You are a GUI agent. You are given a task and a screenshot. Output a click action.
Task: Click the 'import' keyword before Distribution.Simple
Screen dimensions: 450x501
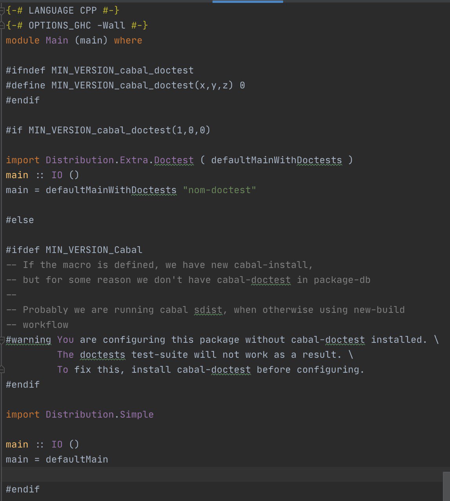click(x=23, y=414)
